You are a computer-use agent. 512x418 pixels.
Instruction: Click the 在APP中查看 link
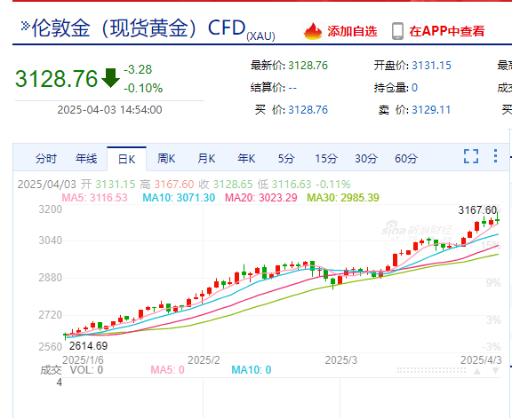pyautogui.click(x=447, y=31)
